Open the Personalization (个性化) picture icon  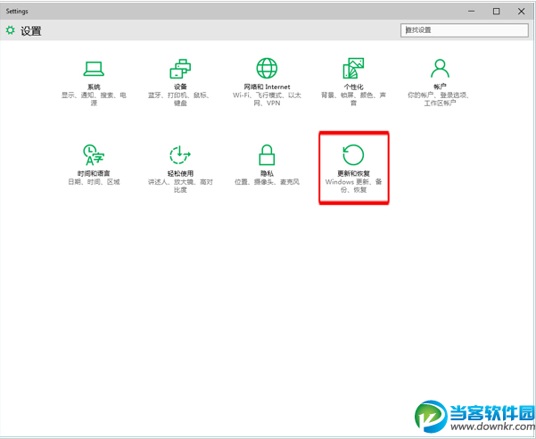point(353,68)
